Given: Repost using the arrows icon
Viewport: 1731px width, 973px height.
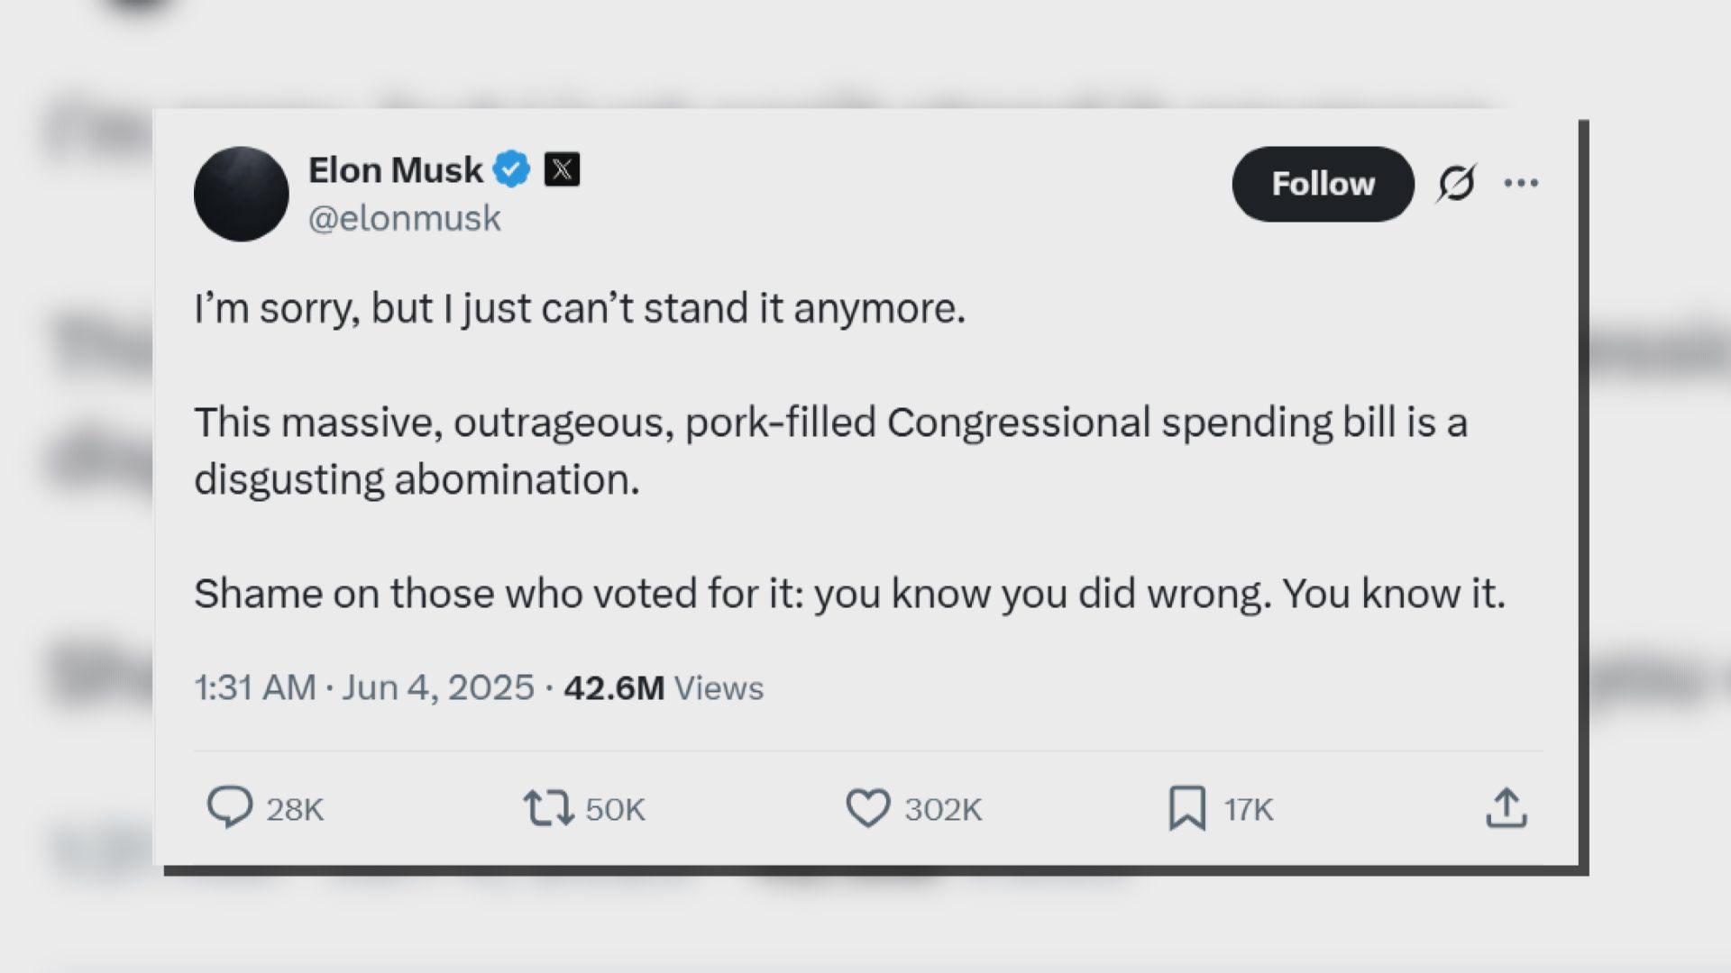Looking at the screenshot, I should [548, 807].
